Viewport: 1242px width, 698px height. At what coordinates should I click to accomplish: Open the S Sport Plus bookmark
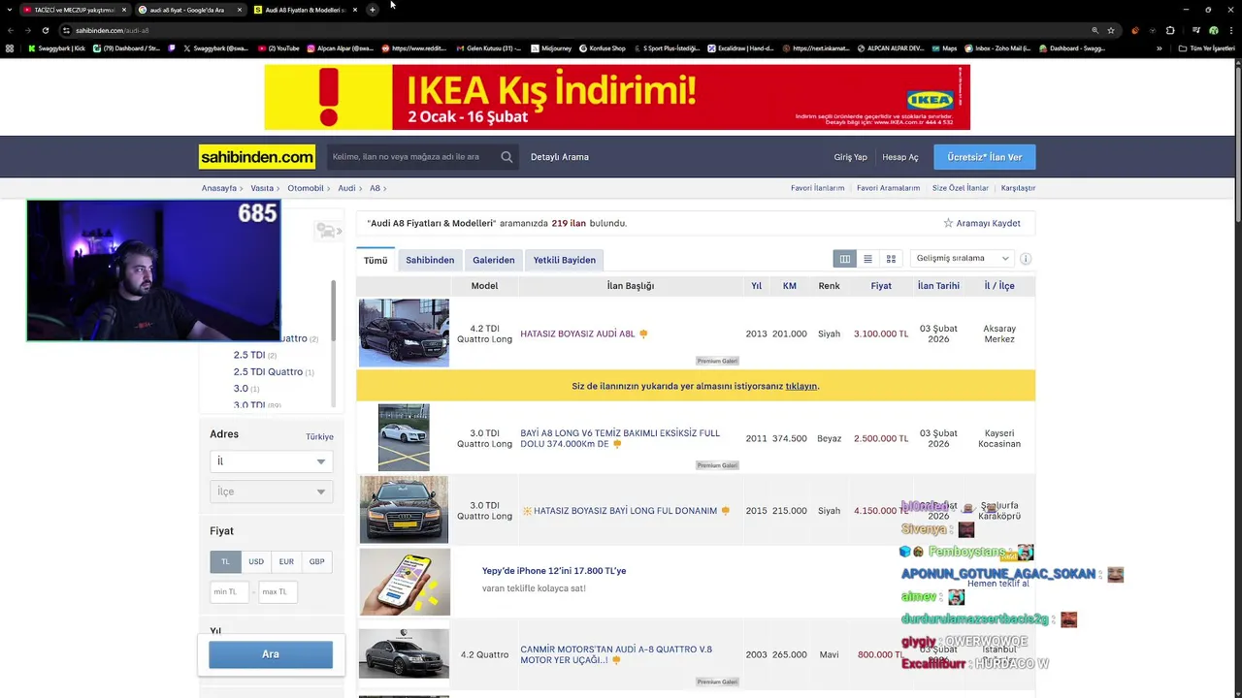(667, 48)
